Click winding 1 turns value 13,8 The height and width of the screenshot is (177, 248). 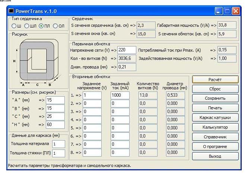tap(148, 95)
